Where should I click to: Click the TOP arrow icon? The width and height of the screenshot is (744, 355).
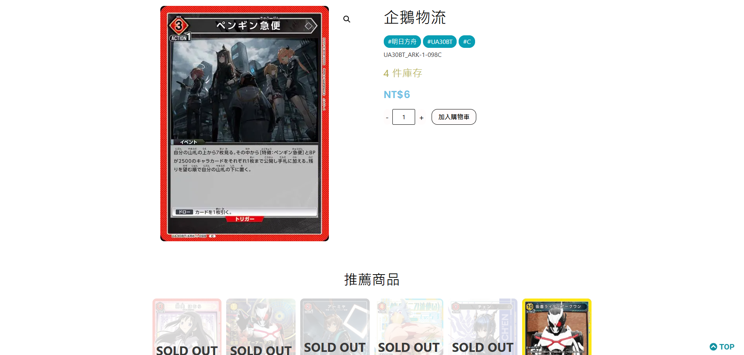(x=713, y=347)
